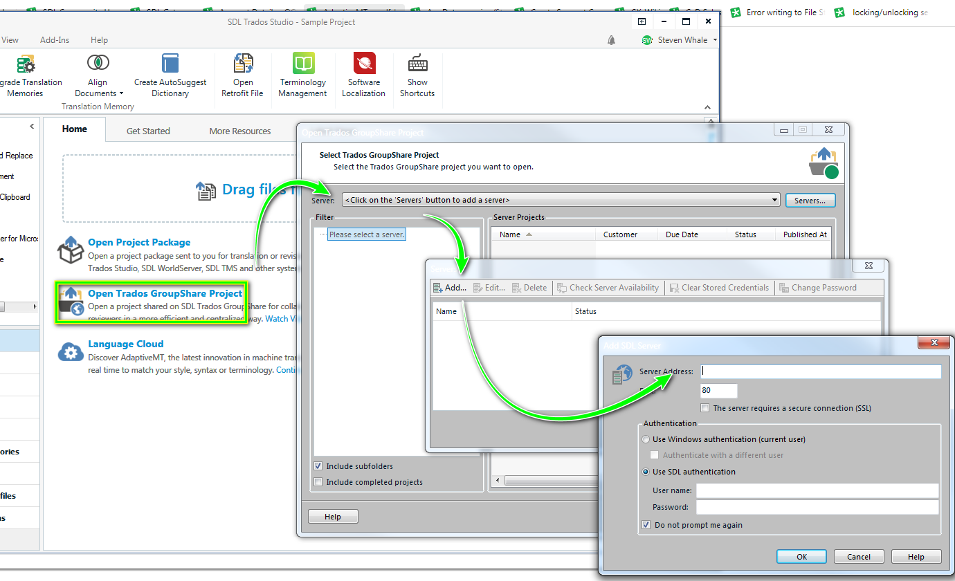The image size is (955, 581).
Task: Switch to the Get Started tab
Action: coord(148,131)
